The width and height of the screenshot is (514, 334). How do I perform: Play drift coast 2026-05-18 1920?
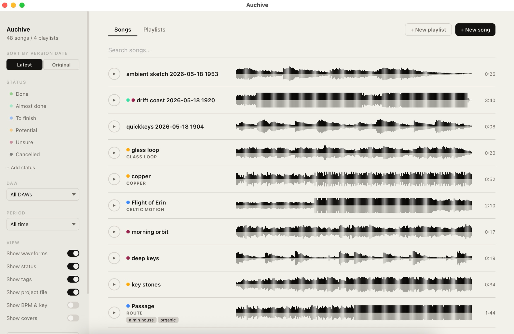coord(114,100)
